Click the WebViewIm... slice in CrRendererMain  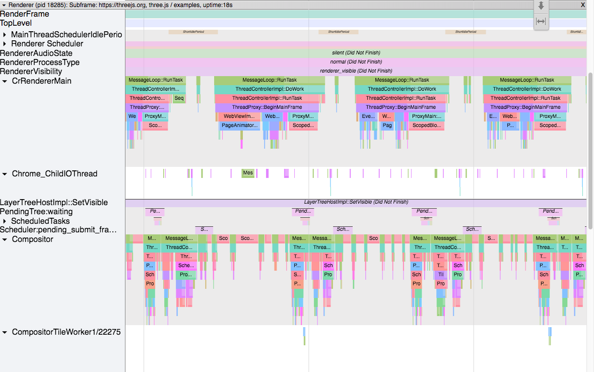click(x=239, y=116)
